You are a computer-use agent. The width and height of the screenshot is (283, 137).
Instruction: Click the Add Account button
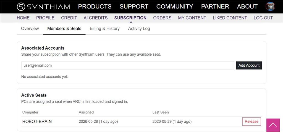249,66
